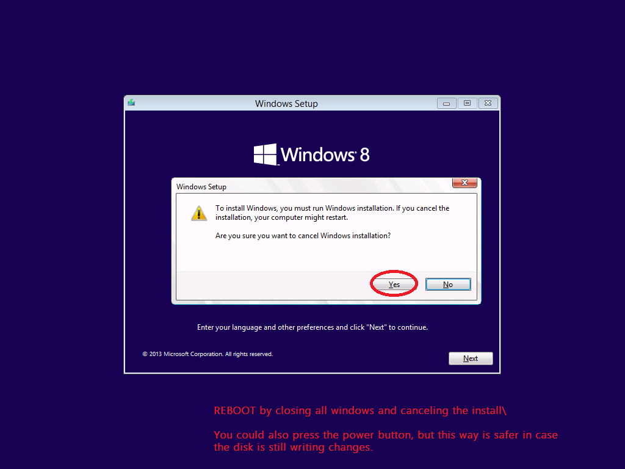Maximize the Windows Setup window
The image size is (625, 469).
467,103
